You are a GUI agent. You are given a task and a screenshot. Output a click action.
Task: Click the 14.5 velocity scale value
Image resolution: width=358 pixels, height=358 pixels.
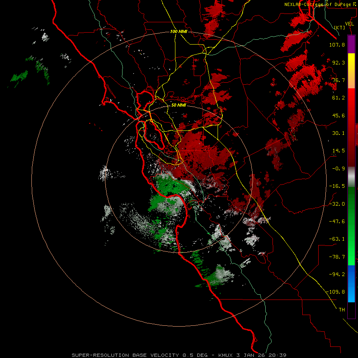[x=339, y=151]
